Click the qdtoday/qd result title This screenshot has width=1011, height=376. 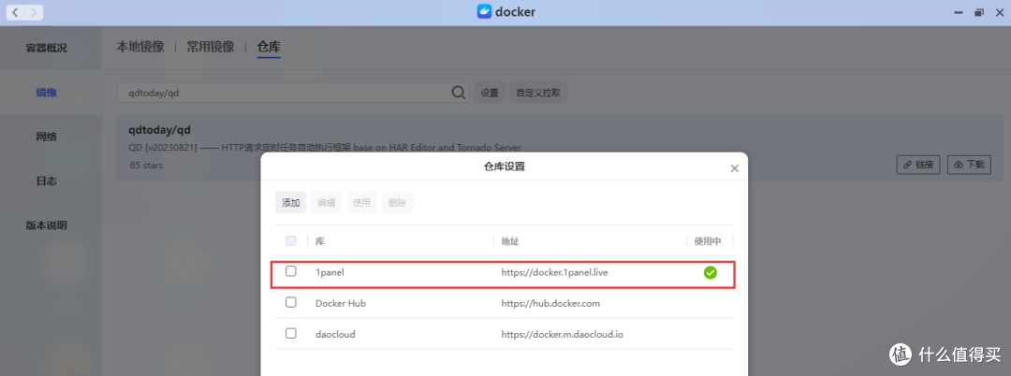[159, 130]
